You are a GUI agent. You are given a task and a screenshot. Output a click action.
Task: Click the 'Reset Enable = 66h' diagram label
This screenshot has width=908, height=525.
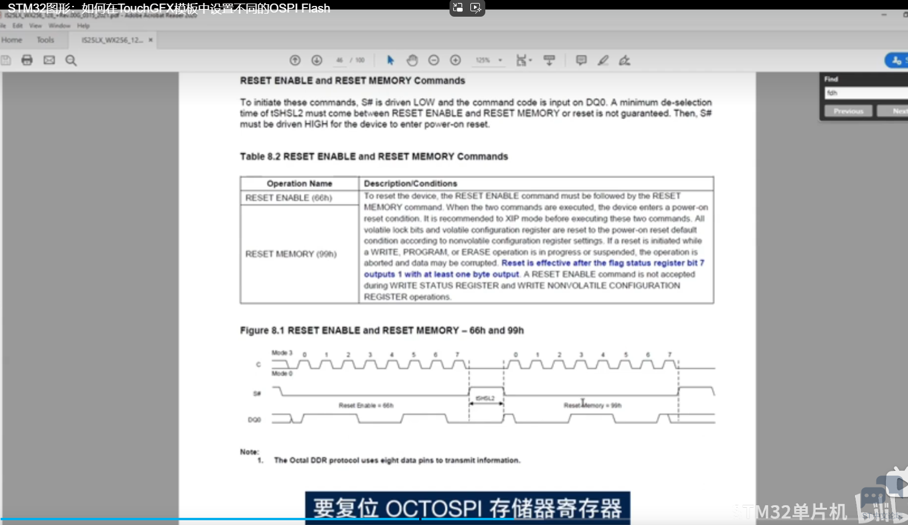click(x=366, y=405)
